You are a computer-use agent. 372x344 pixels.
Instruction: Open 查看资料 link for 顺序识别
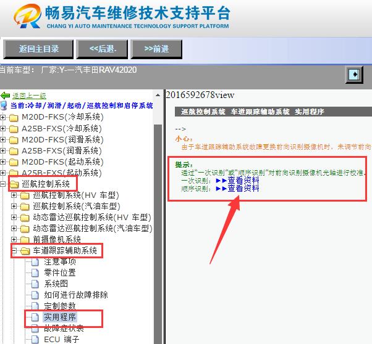pyautogui.click(x=243, y=189)
